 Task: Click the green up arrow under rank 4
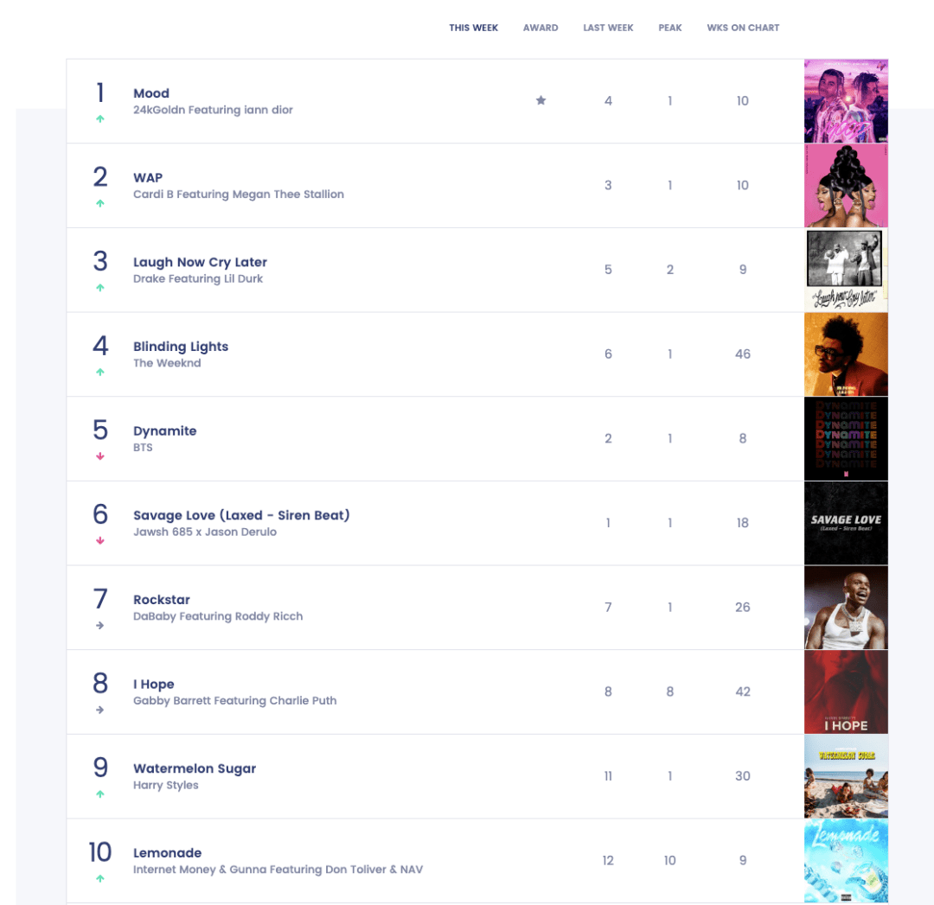pos(100,373)
